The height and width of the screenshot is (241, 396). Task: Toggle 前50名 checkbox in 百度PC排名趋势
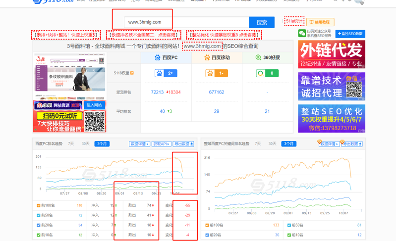38,215
